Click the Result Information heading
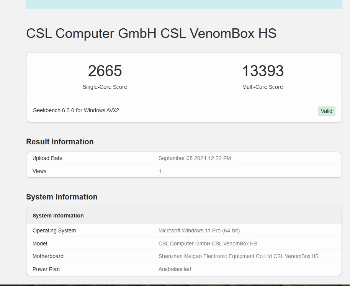 coord(60,142)
